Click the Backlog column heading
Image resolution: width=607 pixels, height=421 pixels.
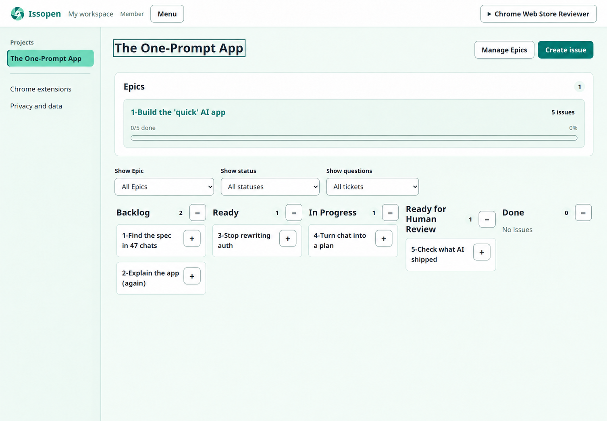click(x=133, y=212)
